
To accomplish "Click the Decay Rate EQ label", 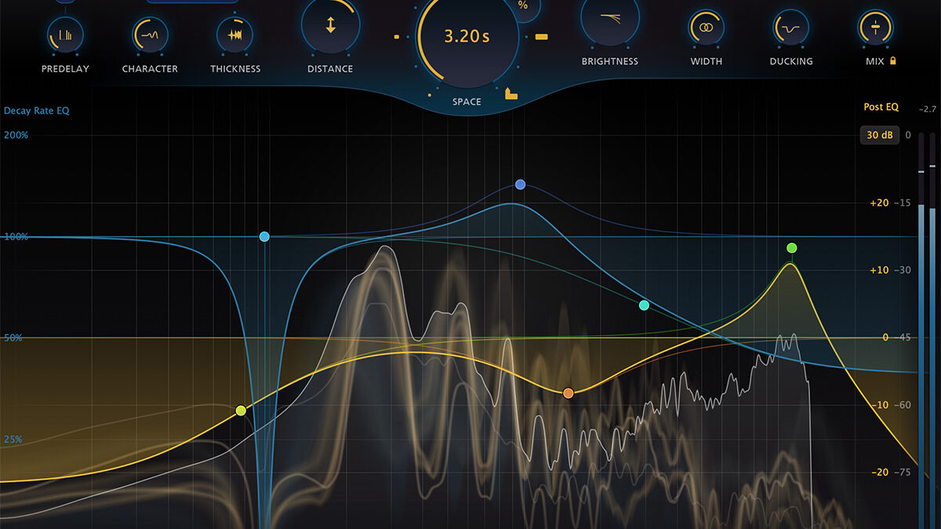I will pyautogui.click(x=37, y=111).
